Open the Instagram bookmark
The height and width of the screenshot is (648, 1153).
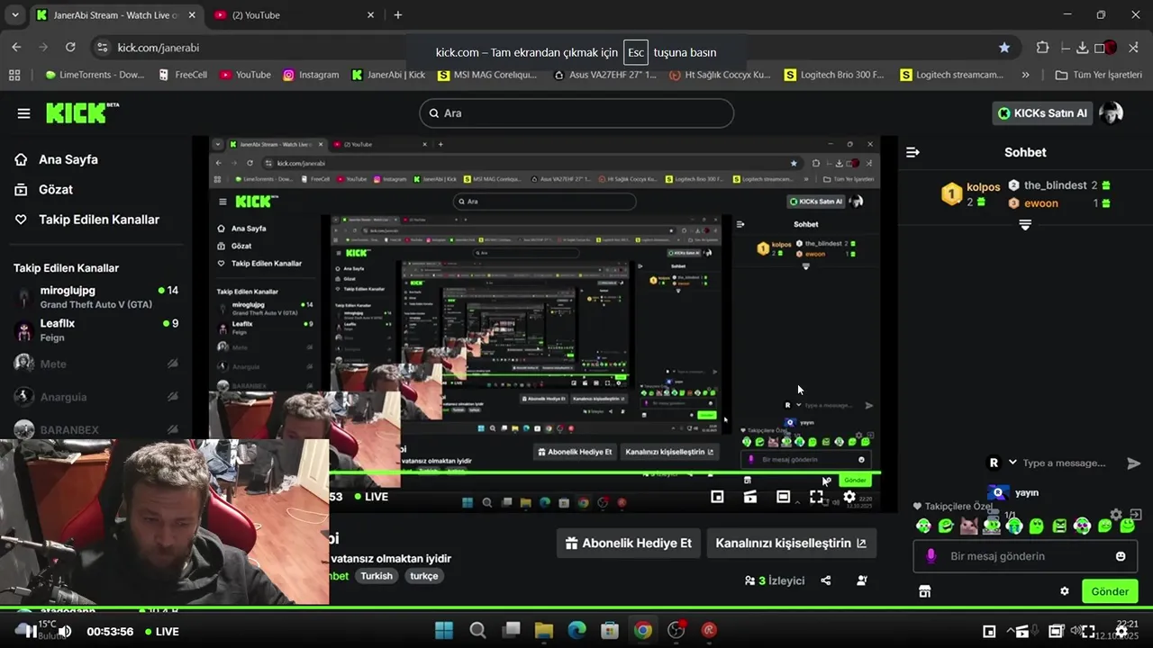coord(312,75)
